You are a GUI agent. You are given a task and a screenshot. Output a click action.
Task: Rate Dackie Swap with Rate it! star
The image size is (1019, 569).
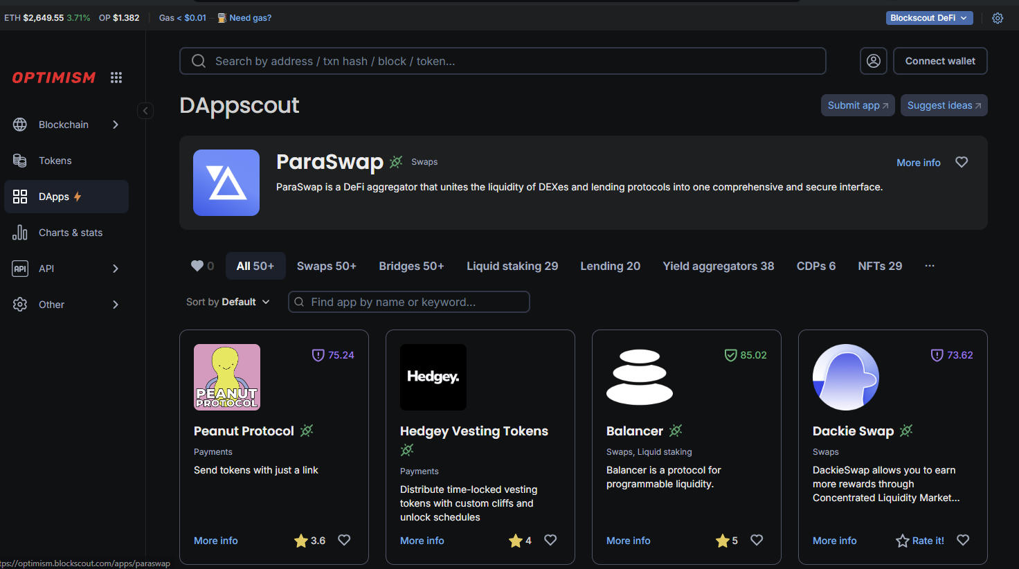click(x=920, y=541)
